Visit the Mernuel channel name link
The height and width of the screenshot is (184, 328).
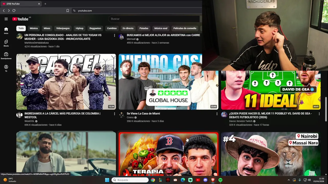131,39
